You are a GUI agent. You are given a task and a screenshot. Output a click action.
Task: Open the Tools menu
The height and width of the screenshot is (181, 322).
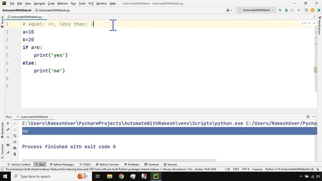[x=82, y=4]
